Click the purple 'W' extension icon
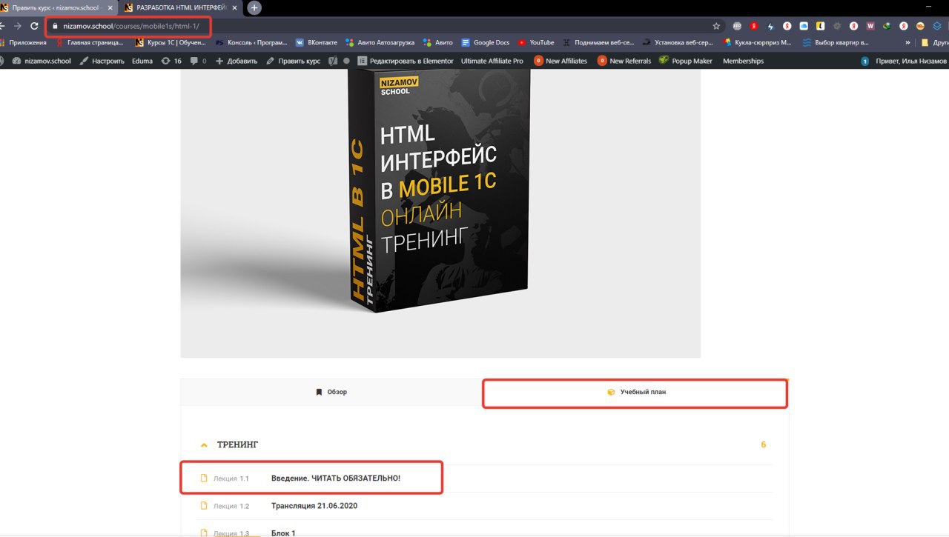 [x=870, y=25]
